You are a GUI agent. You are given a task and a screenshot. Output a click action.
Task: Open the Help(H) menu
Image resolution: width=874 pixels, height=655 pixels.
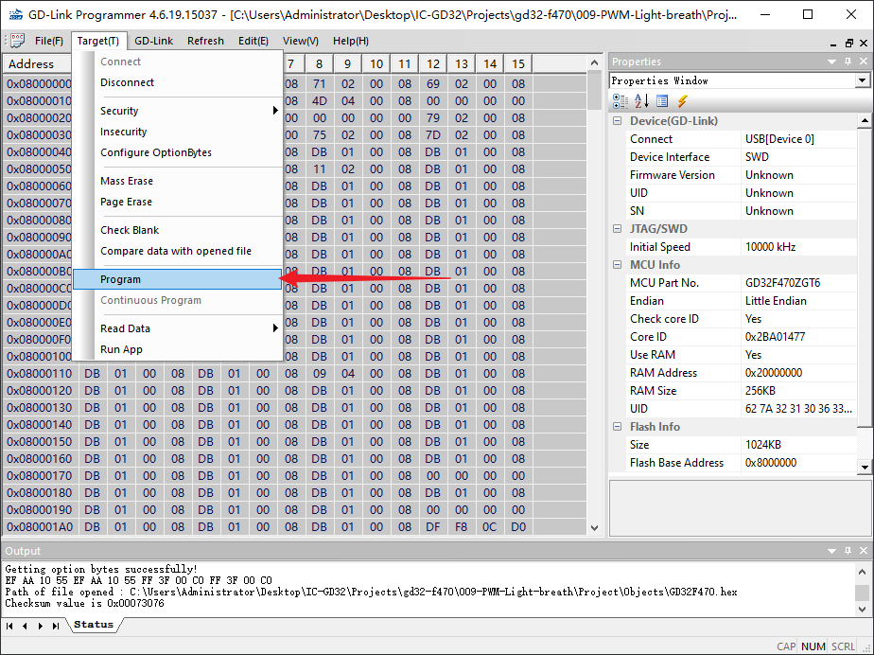pyautogui.click(x=351, y=41)
